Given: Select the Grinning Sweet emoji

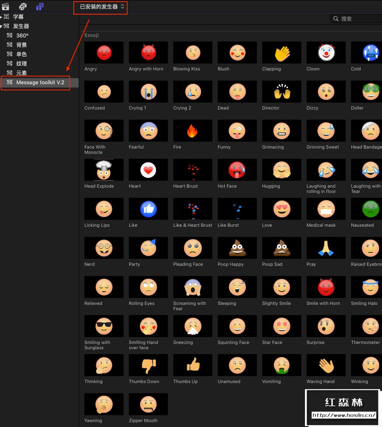Looking at the screenshot, I should coord(326,131).
